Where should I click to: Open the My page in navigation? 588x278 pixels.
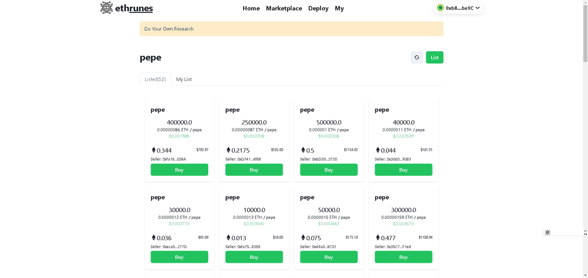[340, 8]
